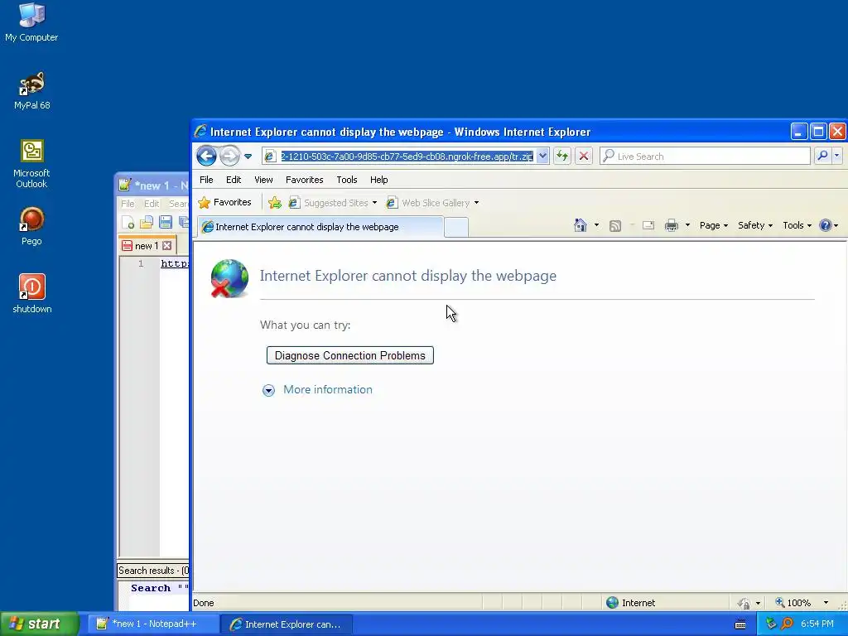848x636 pixels.
Task: Click the Open folder icon in Notepad++
Action: tap(147, 222)
